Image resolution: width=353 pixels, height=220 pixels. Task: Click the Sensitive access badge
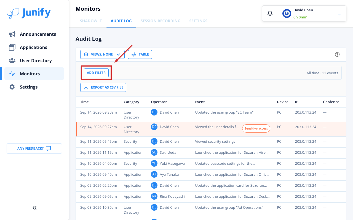pos(256,129)
